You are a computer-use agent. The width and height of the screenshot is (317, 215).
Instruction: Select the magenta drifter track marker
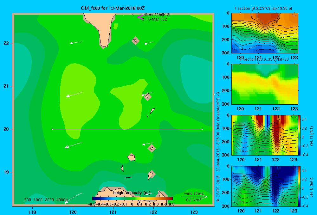(x=140, y=17)
